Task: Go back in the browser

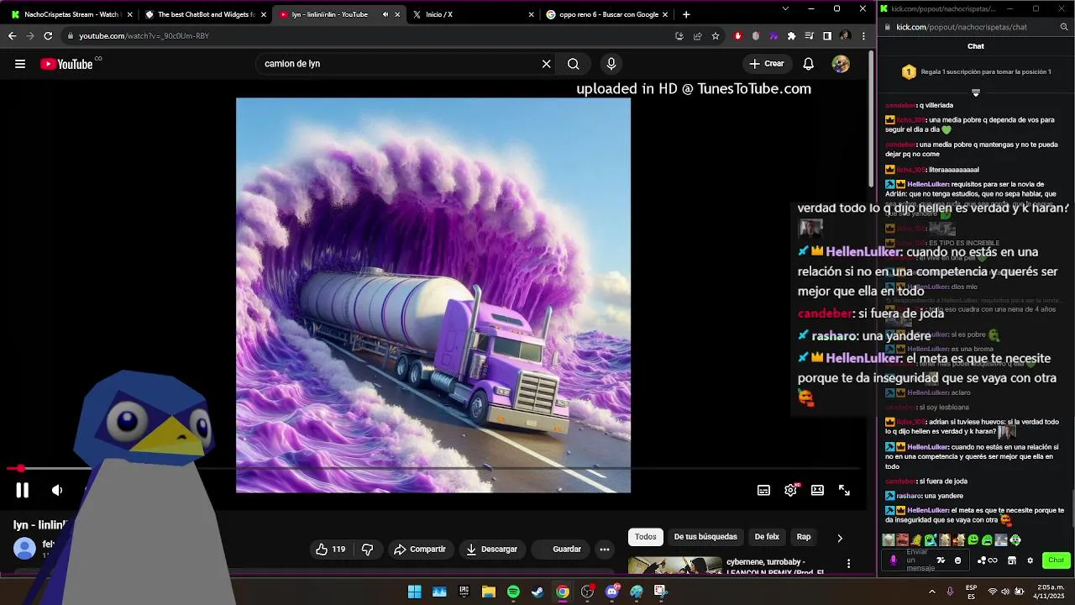Action: coord(12,36)
